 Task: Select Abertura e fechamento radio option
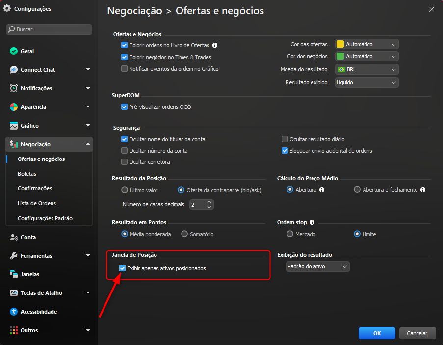[357, 189]
